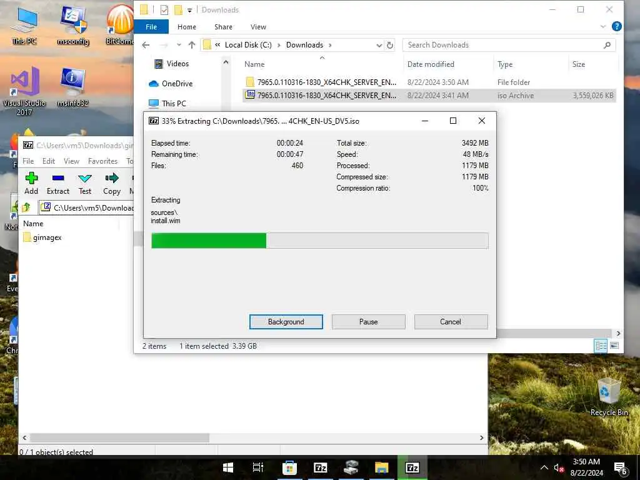Switch Explorer to large icons view
This screenshot has height=480, width=640.
tap(614, 346)
